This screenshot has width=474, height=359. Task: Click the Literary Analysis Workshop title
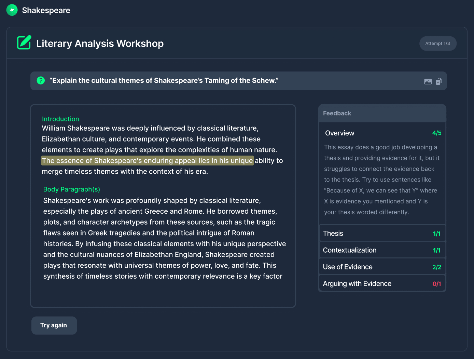point(100,43)
